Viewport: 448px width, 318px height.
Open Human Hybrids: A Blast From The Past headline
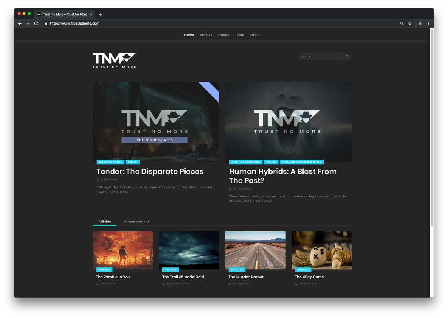tap(283, 176)
